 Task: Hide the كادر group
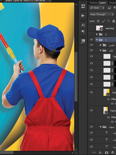pyautogui.click(x=92, y=50)
